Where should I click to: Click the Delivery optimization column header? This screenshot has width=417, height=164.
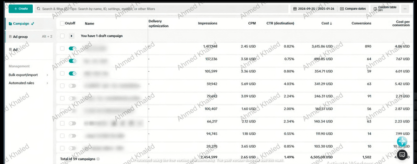(159, 23)
